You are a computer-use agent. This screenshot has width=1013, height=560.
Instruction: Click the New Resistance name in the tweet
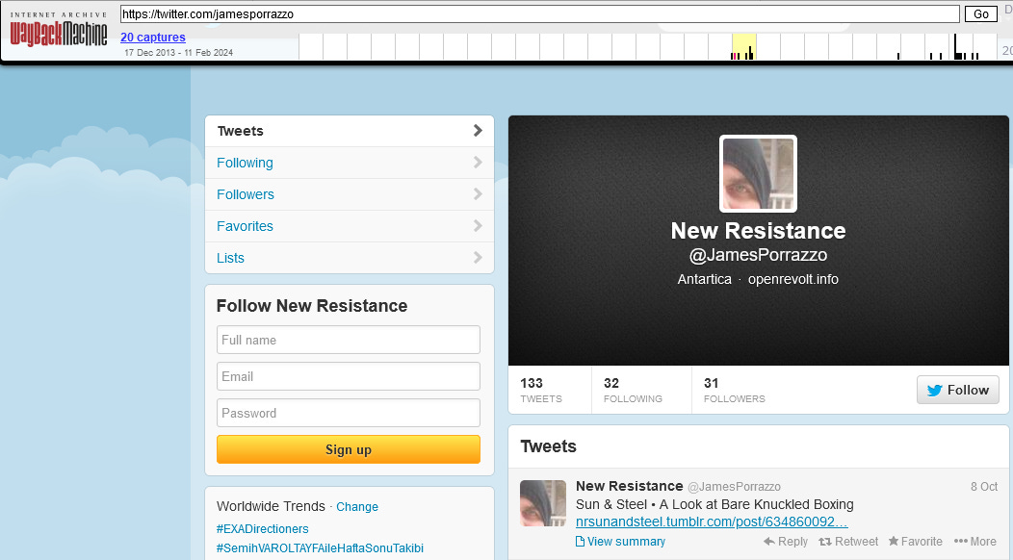pyautogui.click(x=629, y=486)
